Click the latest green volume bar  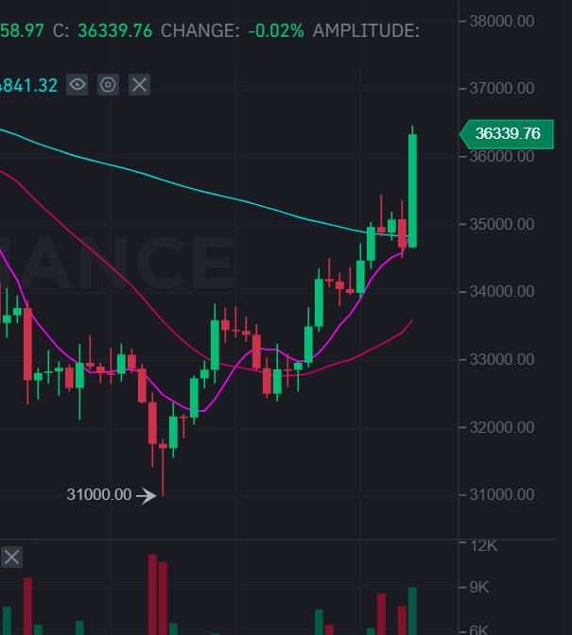click(x=412, y=610)
